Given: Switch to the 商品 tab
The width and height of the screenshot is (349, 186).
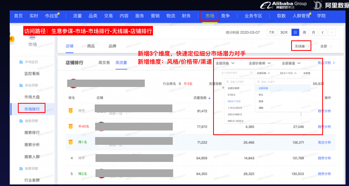Looking at the screenshot, I should coord(91,46).
